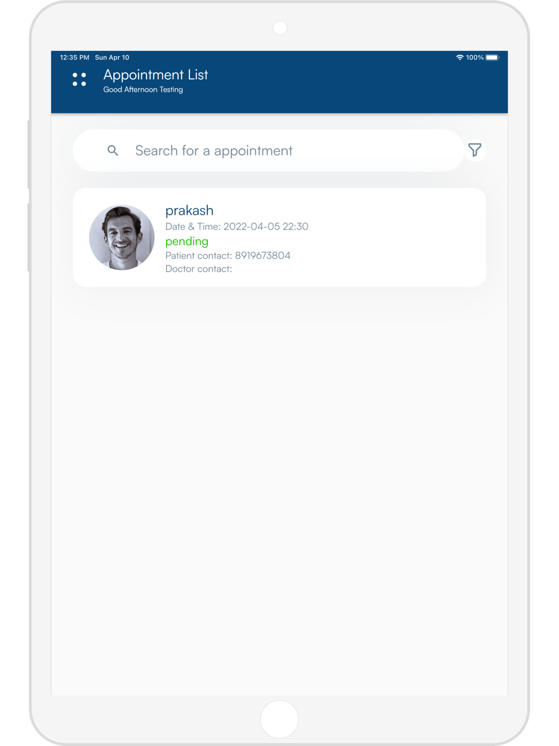Tap the Sun Apr 10 date

[112, 58]
